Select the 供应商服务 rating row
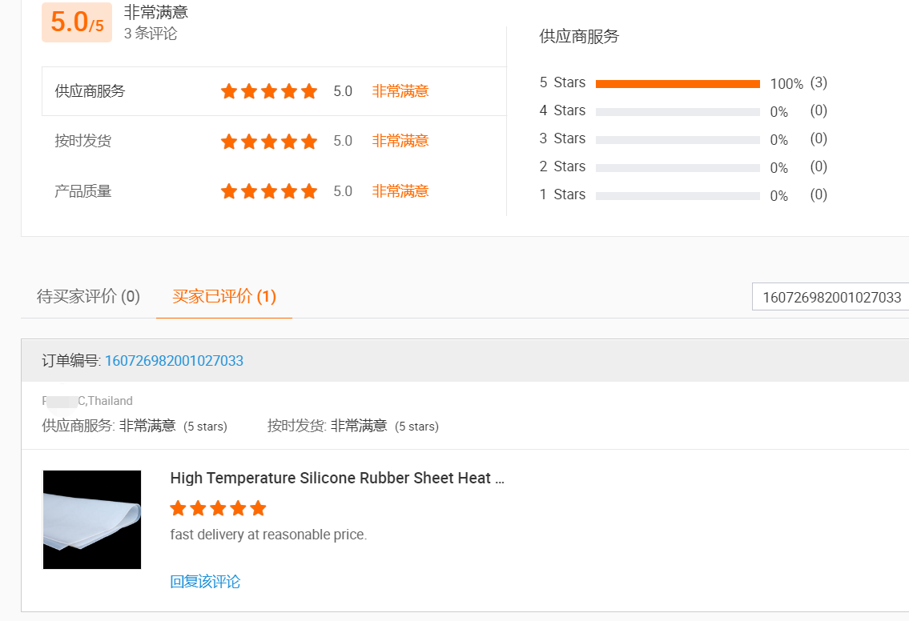 [x=90, y=91]
